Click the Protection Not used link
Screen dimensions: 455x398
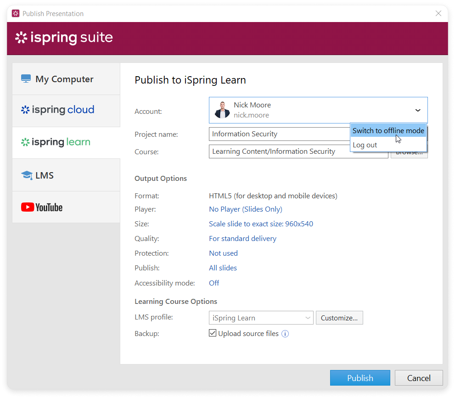[223, 253]
